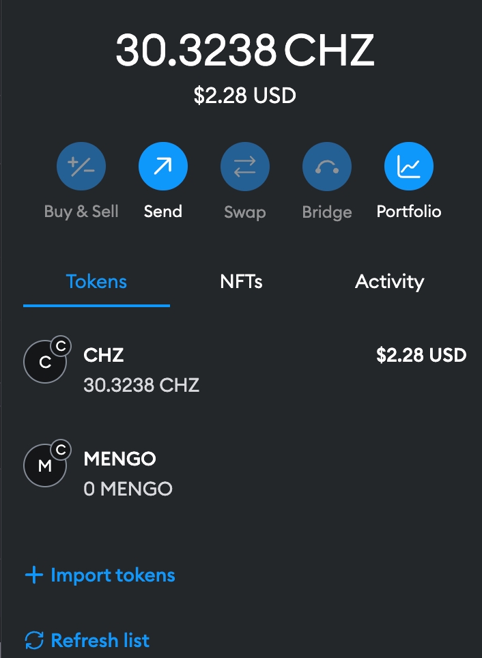
Task: Click the Refresh list link text
Action: pyautogui.click(x=100, y=640)
